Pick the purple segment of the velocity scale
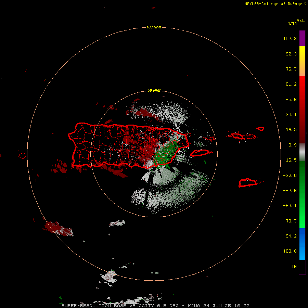Viewport: 308px width, 308px height. (302, 38)
